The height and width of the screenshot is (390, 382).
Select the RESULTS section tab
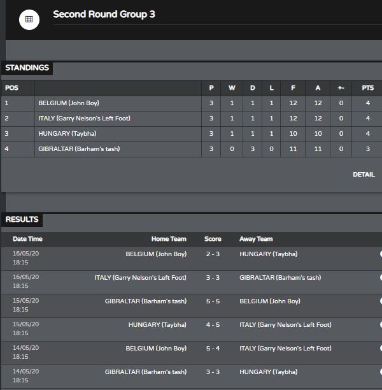coord(22,219)
